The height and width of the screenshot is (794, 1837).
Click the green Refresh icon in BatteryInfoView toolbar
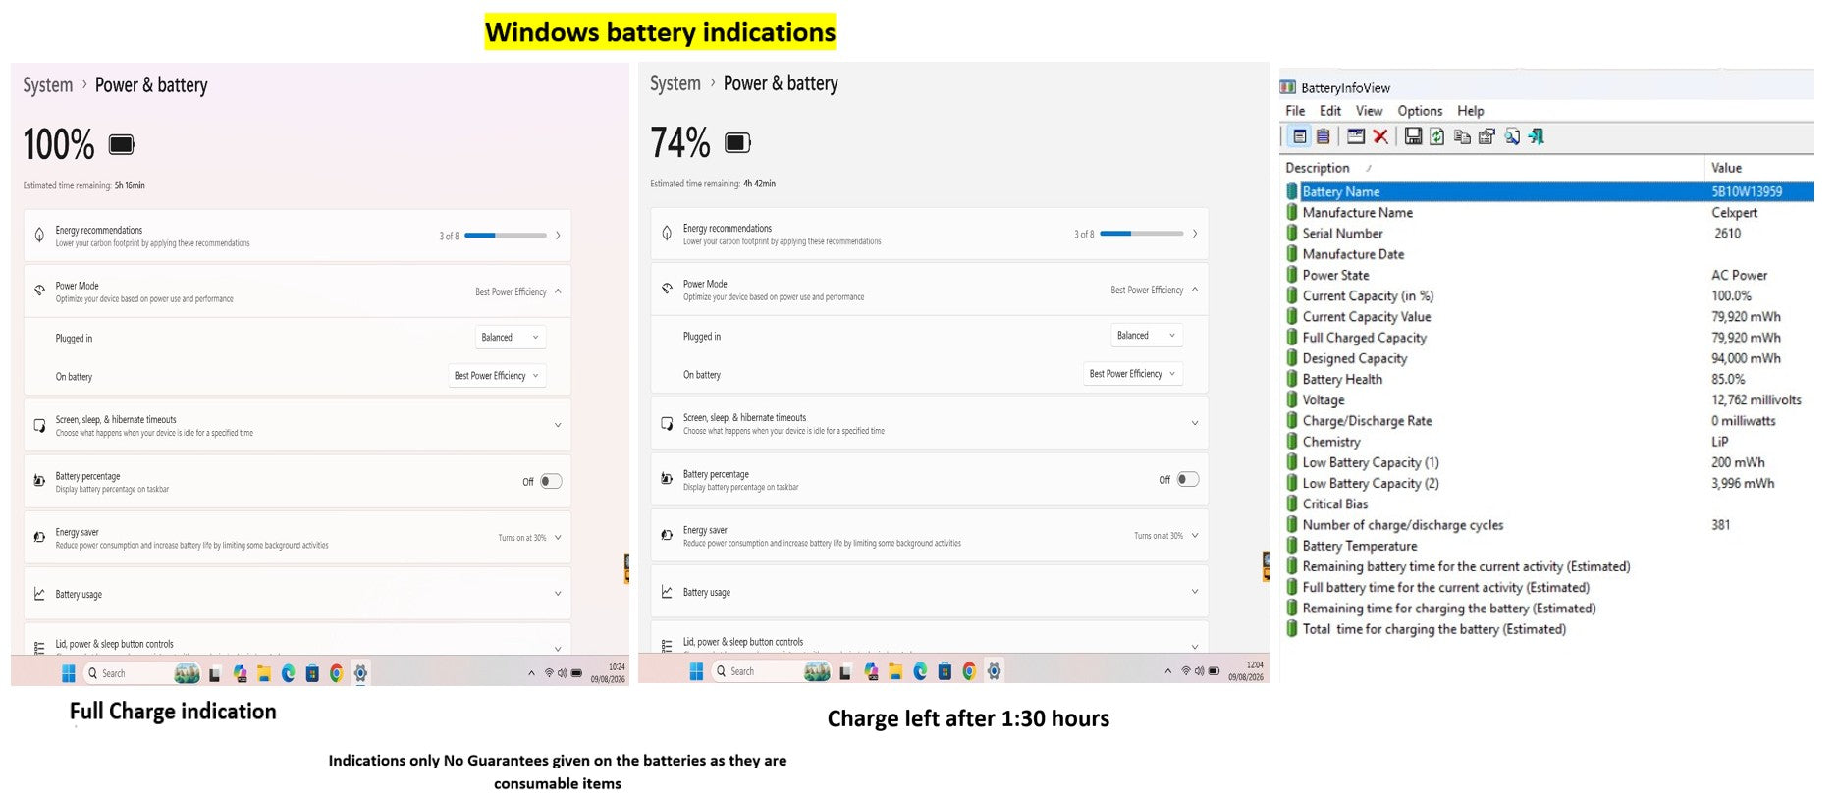click(1436, 136)
